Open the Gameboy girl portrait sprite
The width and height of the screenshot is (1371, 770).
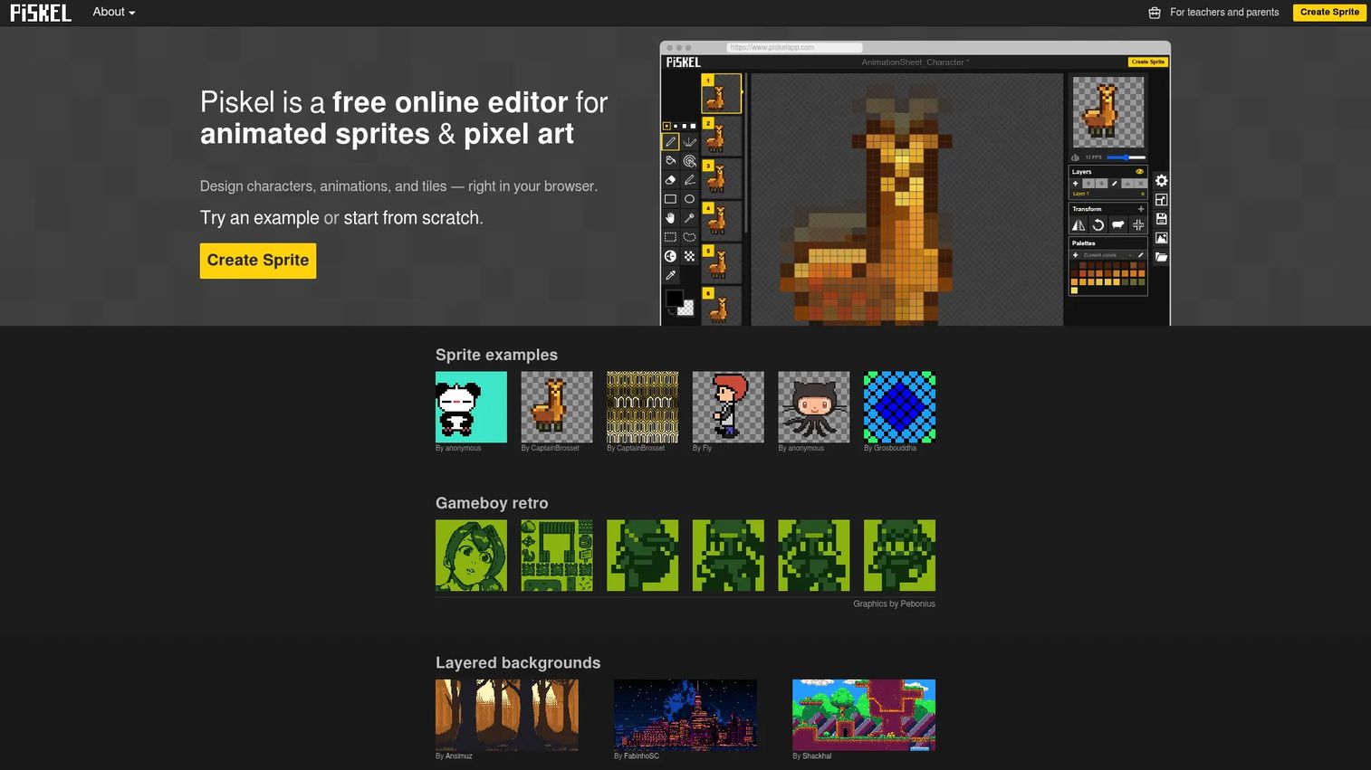pos(471,556)
